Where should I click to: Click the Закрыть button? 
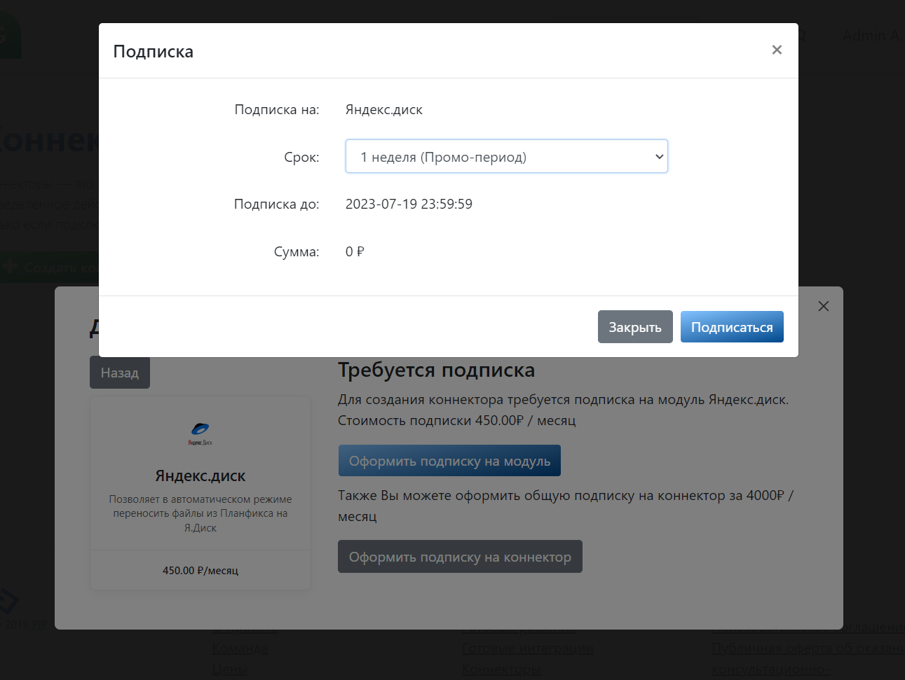(635, 327)
